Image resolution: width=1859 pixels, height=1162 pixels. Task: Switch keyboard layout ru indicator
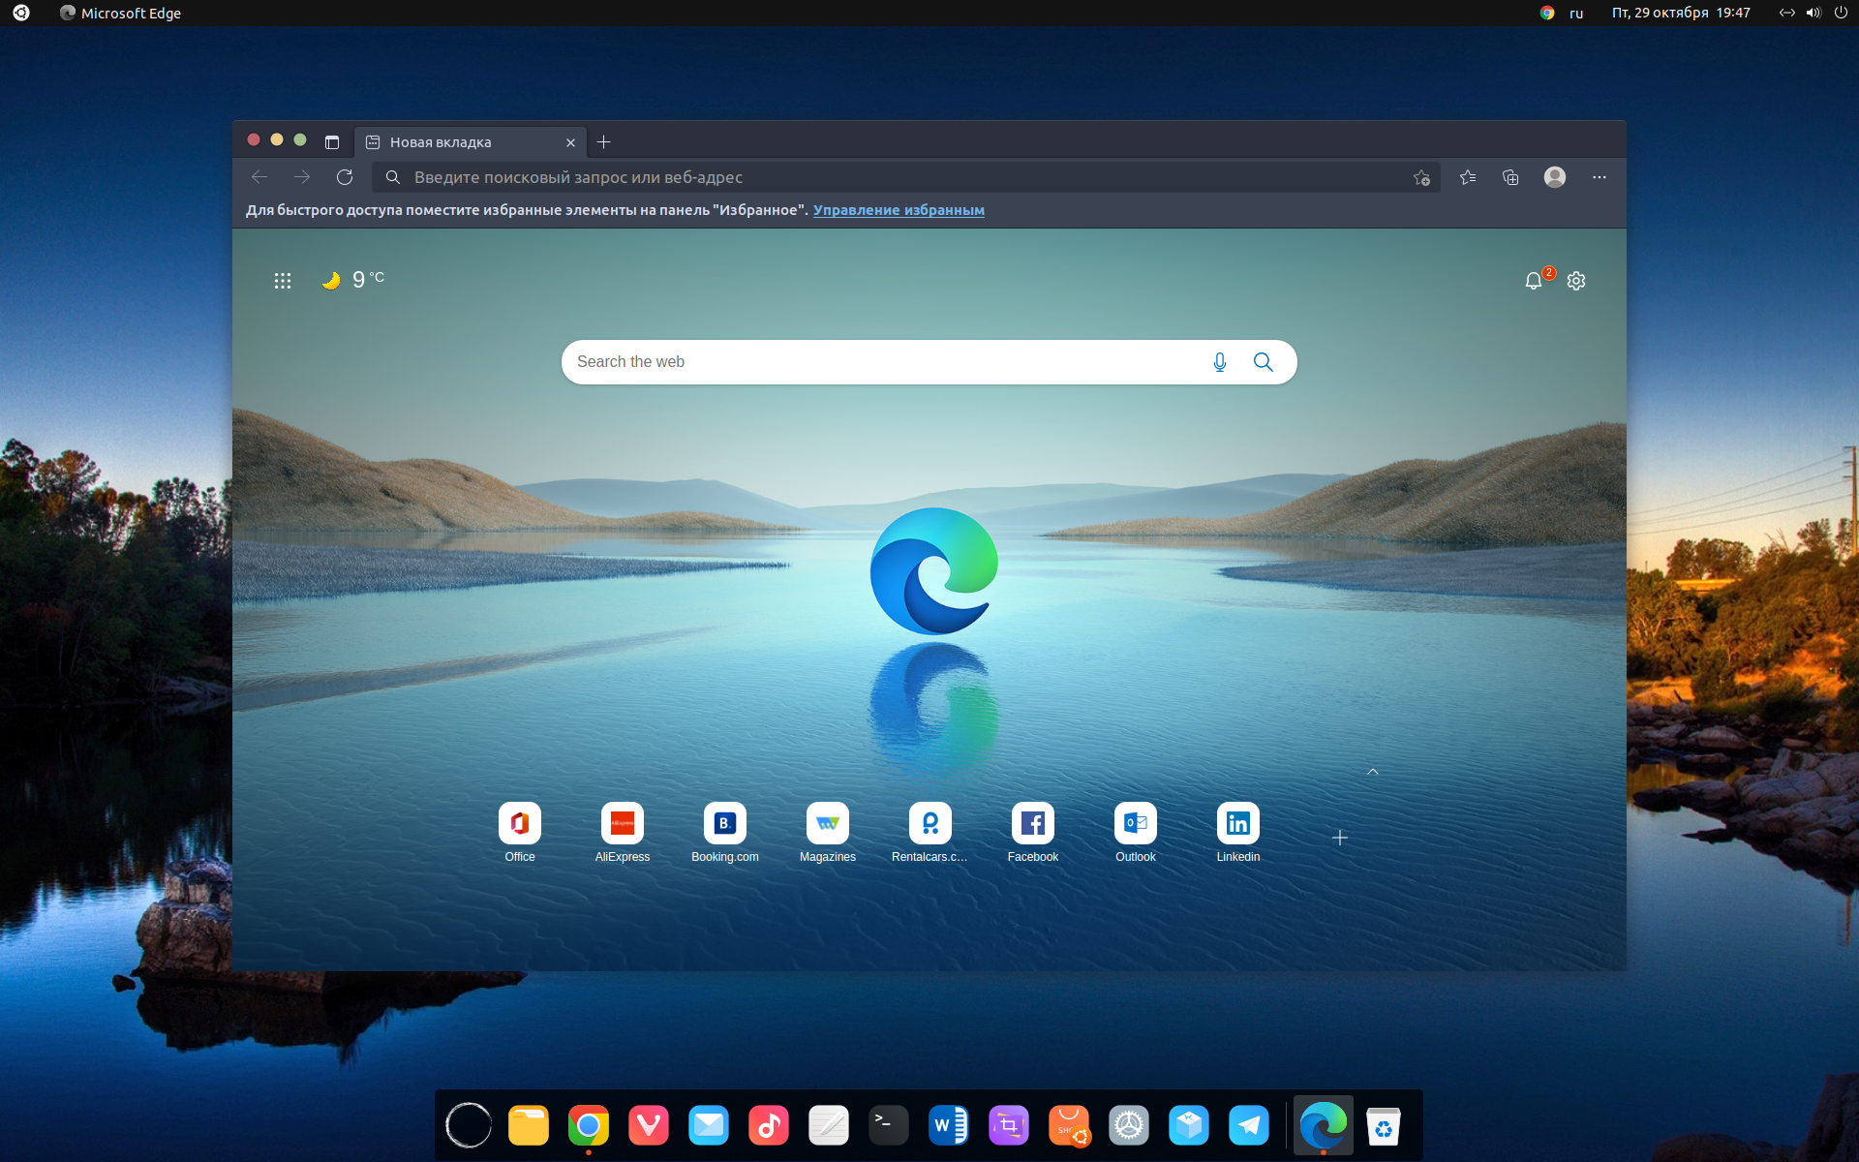click(1576, 14)
